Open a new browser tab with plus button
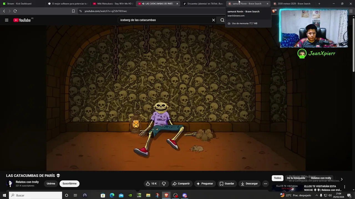 (319, 4)
